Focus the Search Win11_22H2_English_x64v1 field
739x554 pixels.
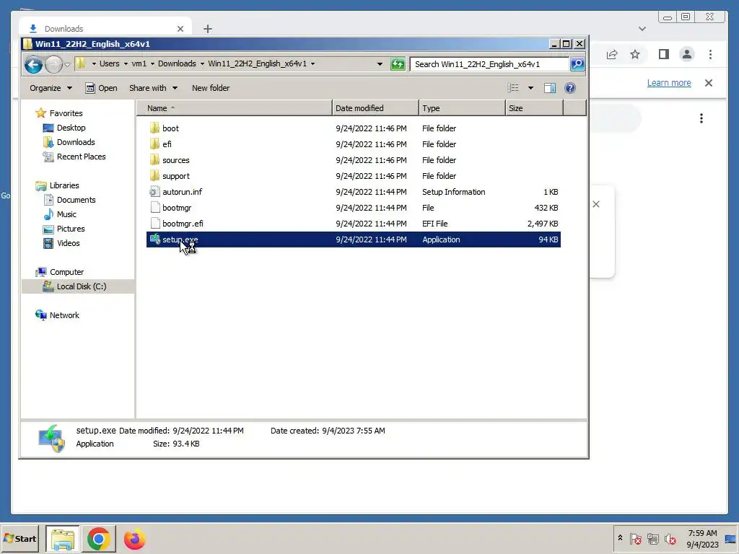pyautogui.click(x=489, y=64)
